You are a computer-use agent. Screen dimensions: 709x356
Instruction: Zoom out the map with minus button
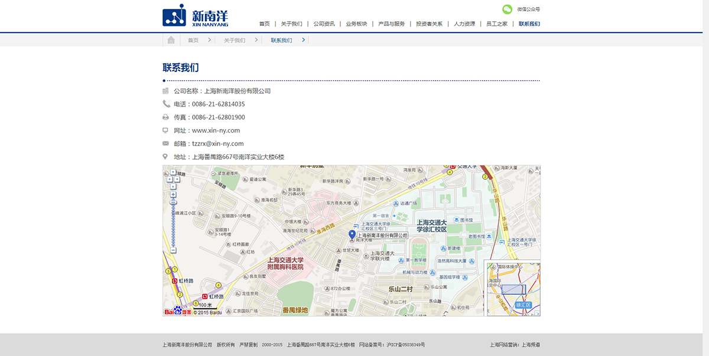(x=173, y=250)
